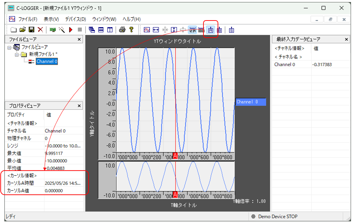Click the red A cursor marker on upper graph
Image resolution: width=352 pixels, height=222 pixels.
pyautogui.click(x=175, y=155)
